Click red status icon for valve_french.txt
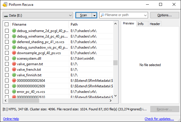 point(14,69)
